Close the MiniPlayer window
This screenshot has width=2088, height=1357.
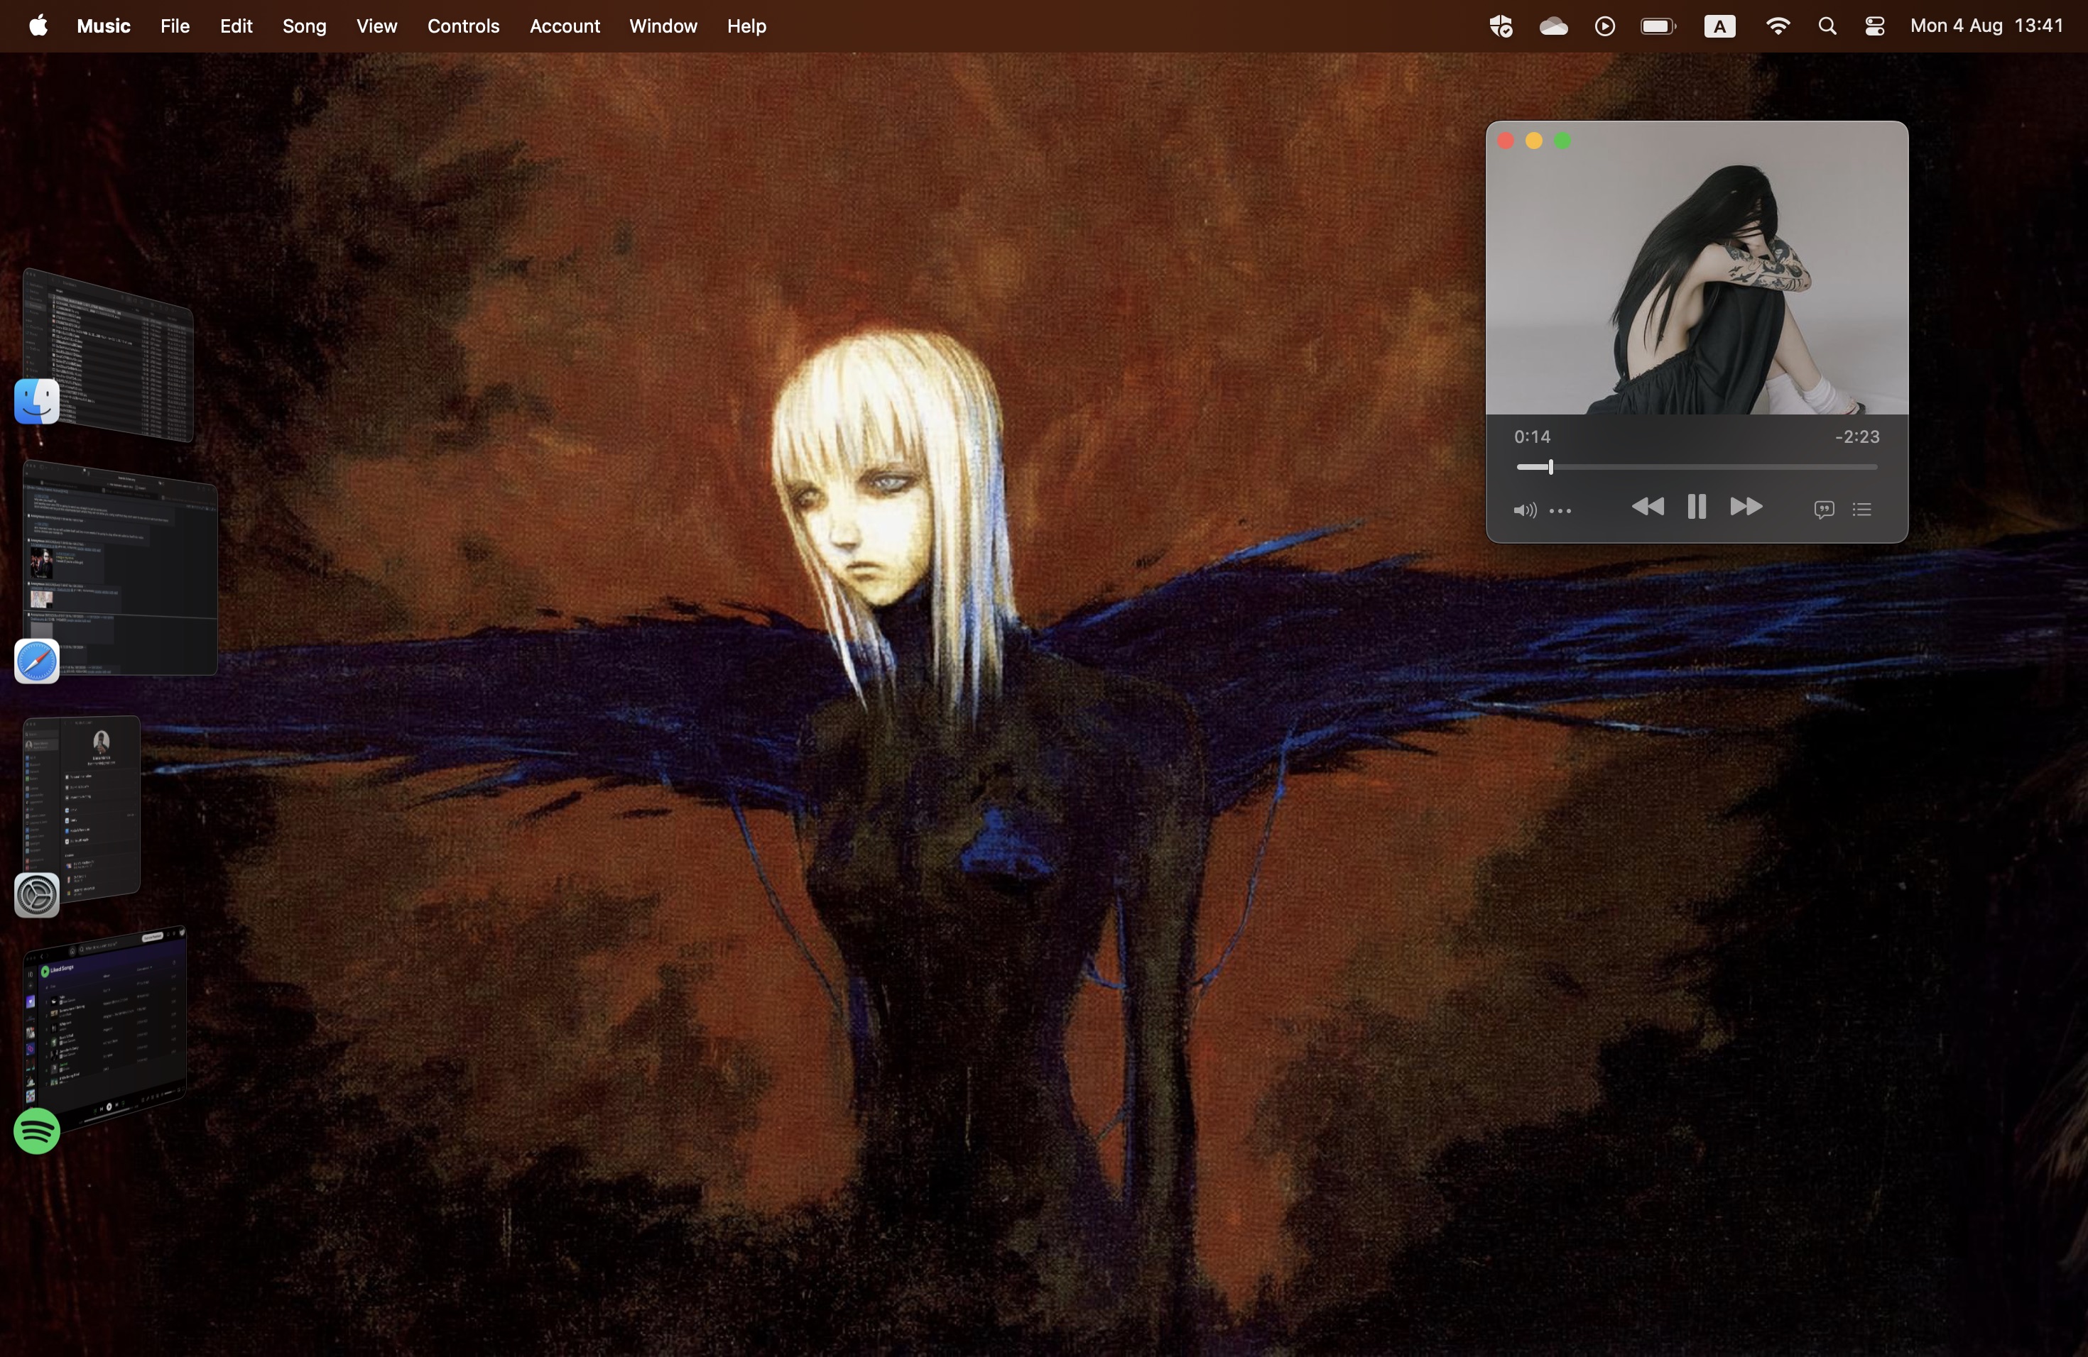click(x=1505, y=141)
